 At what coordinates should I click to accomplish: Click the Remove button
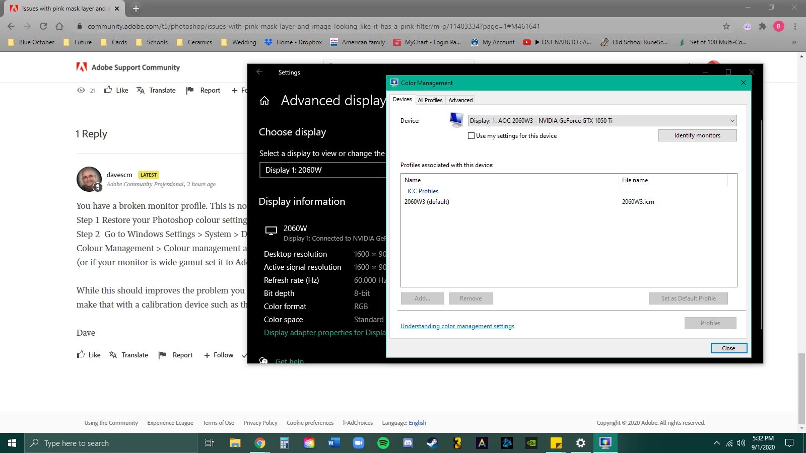click(x=471, y=298)
